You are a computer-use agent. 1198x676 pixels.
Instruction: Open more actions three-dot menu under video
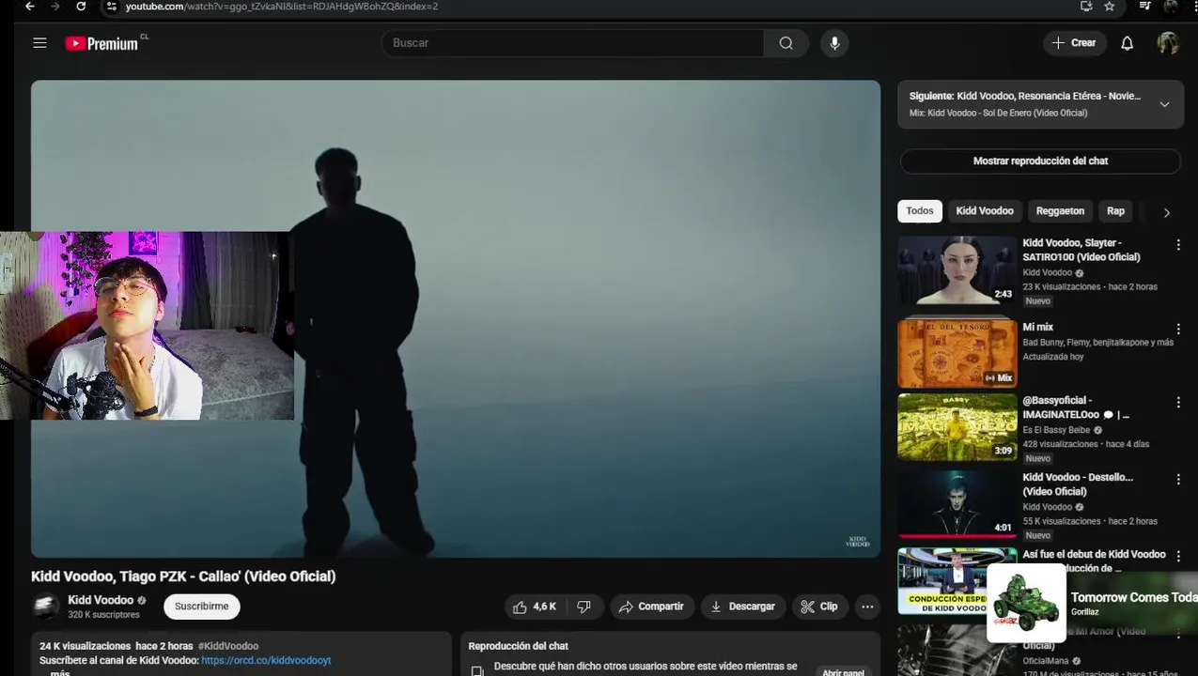(867, 607)
